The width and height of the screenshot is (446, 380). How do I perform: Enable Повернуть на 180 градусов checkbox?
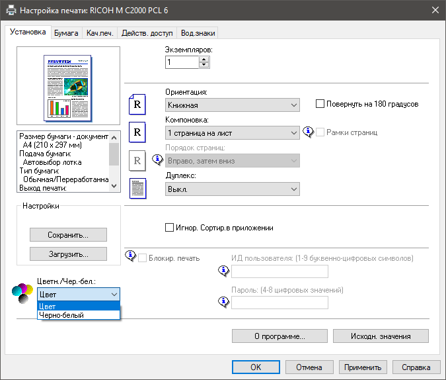[321, 104]
